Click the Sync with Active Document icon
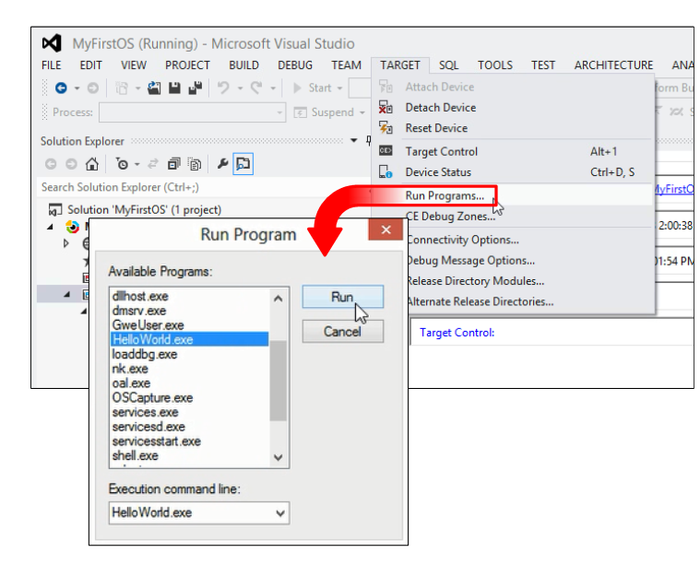This screenshot has width=700, height=576. (153, 164)
